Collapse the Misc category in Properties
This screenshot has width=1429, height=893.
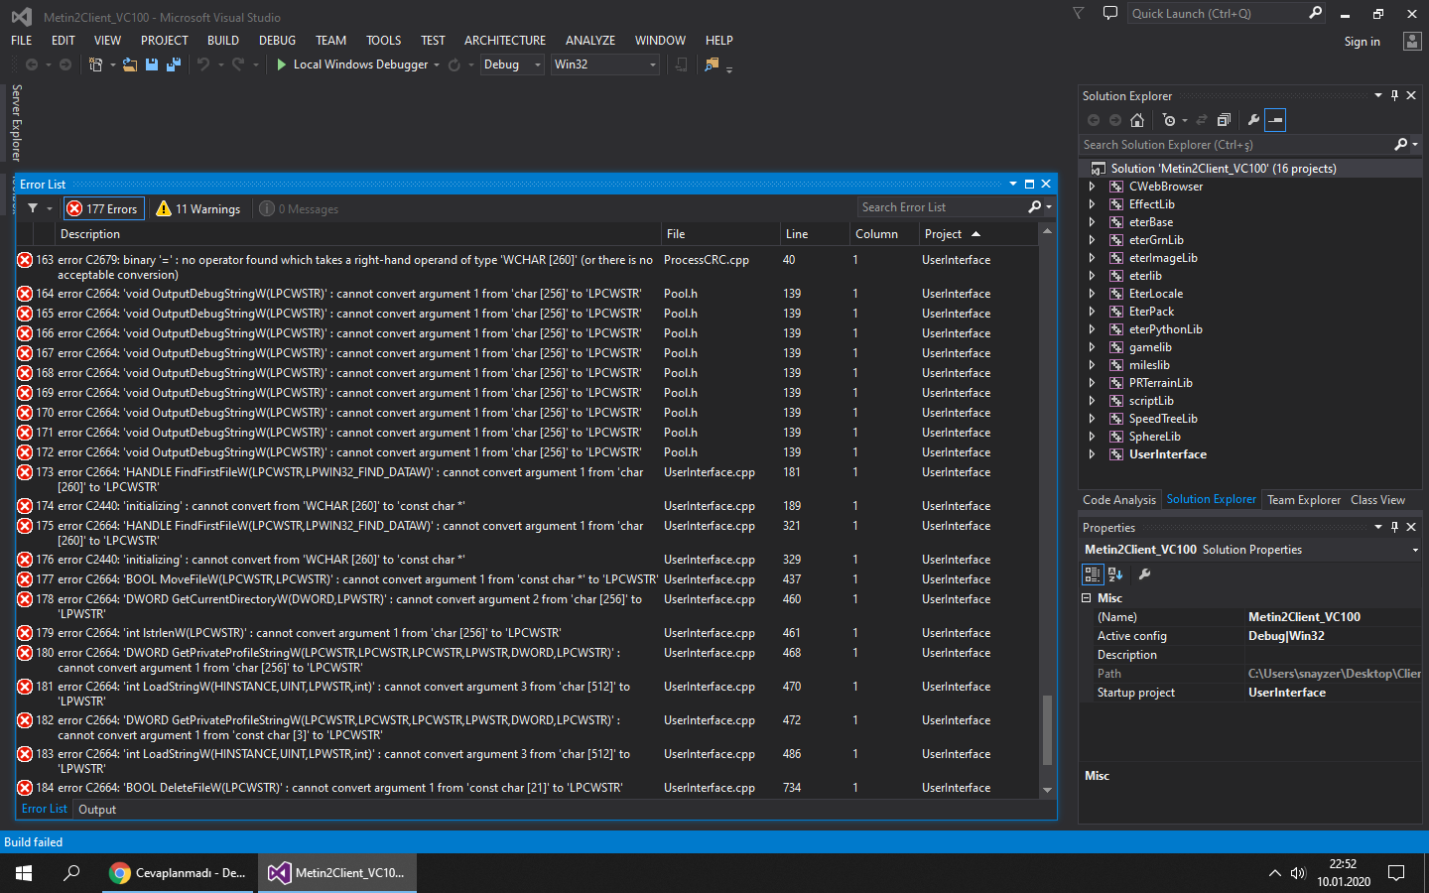pyautogui.click(x=1086, y=598)
